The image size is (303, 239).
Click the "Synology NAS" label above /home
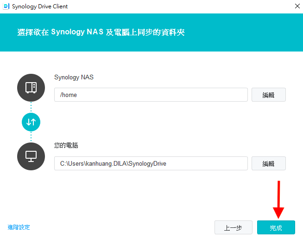click(x=74, y=77)
